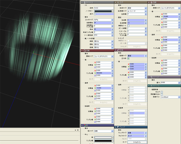Click the 拡縮 scale header icon
This screenshot has height=144, width=181.
pyautogui.click(x=118, y=50)
